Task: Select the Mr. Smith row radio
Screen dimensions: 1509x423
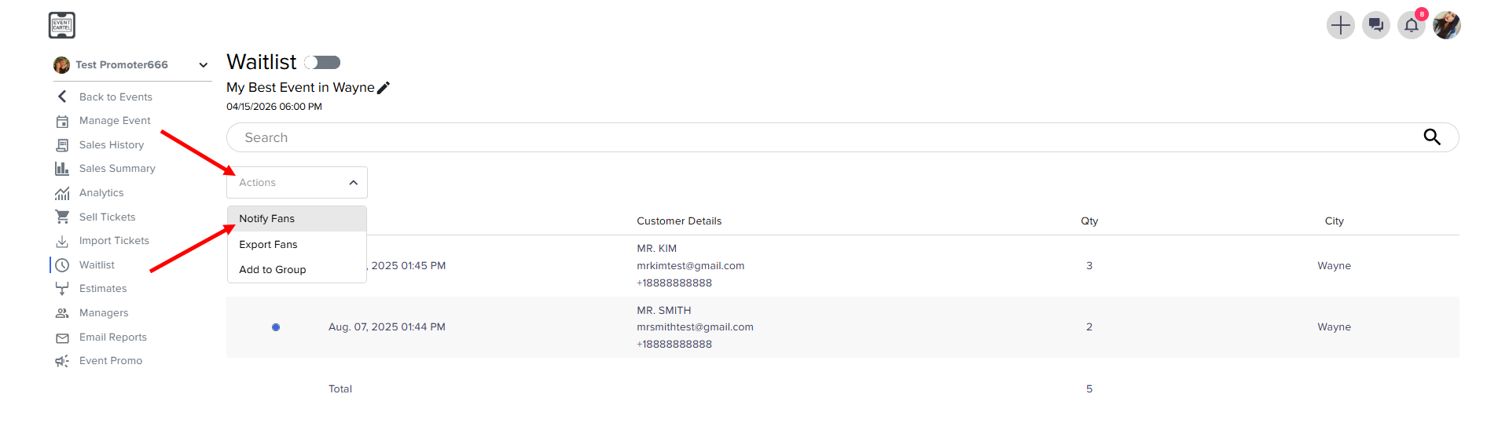Action: 276,327
